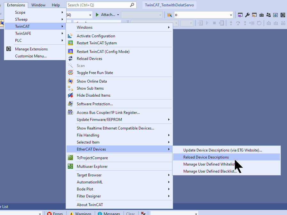The image size is (287, 215).
Task: Expand the File Handling submenu
Action: pos(119,135)
